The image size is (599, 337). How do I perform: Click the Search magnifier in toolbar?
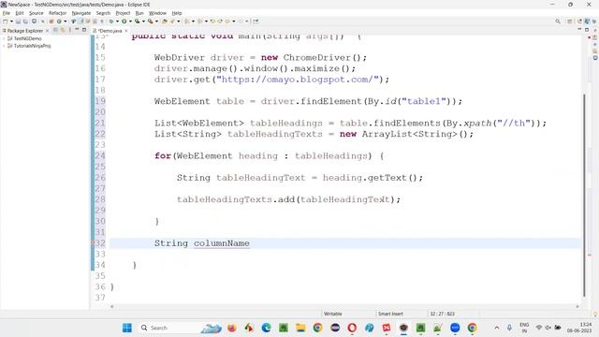pyautogui.click(x=558, y=22)
